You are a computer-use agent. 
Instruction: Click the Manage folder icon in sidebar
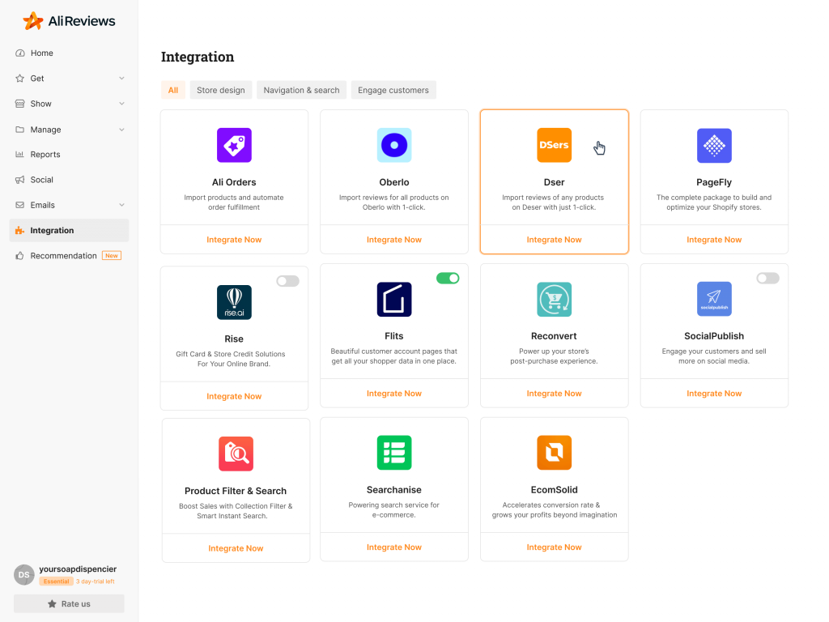coord(20,129)
